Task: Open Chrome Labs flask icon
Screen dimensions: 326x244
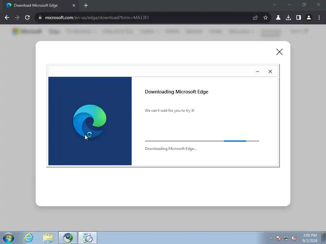Action: pyautogui.click(x=278, y=18)
